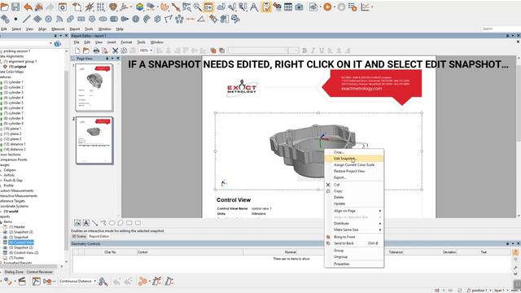Click the gray Redo arrow icon
Image resolution: width=521 pixels, height=293 pixels.
tap(50, 7)
